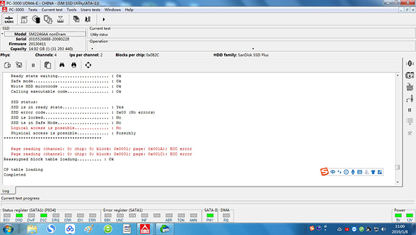Click the four-arrow move icon in log toolbar
The width and height of the screenshot is (416, 235).
pos(88,65)
